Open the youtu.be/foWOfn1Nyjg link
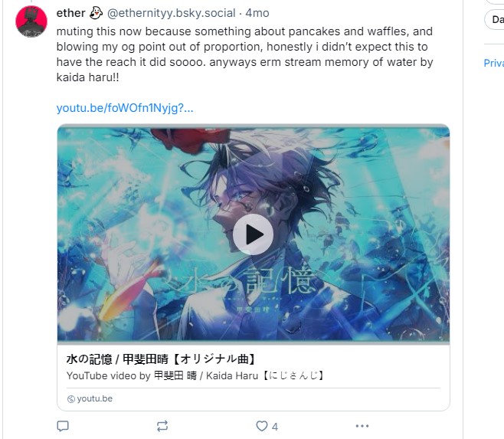Image resolution: width=504 pixels, height=439 pixels. (x=125, y=108)
